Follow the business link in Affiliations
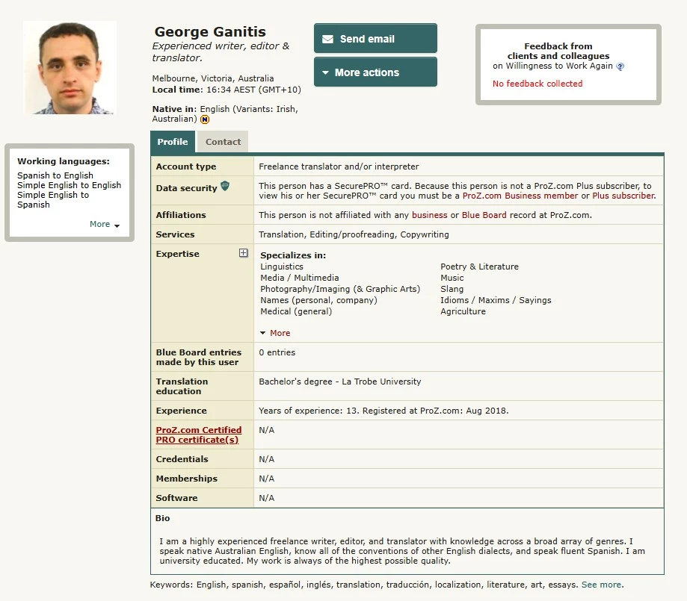 pos(429,215)
